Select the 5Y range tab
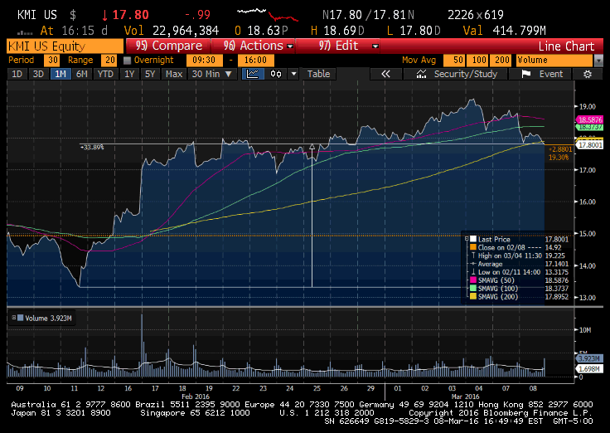Screen dimensions: 610x433 pyautogui.click(x=150, y=74)
